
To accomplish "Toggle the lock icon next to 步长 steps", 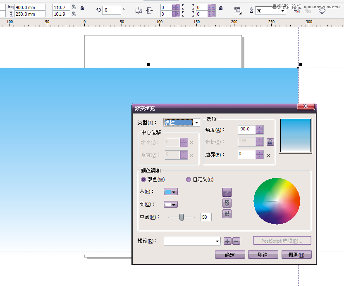I will click(270, 142).
